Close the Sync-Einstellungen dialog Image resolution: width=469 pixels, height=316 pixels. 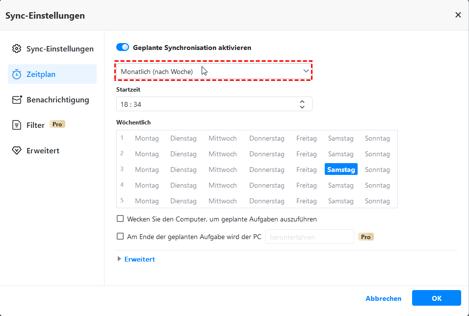tap(458, 15)
